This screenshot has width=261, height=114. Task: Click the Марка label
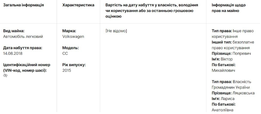tap(69, 31)
